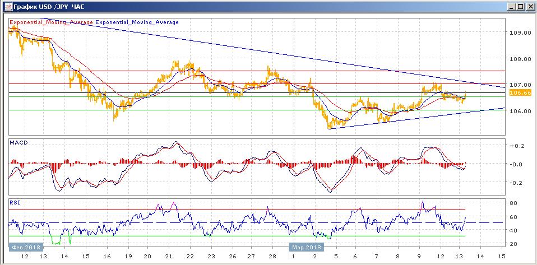Click the 108.00 price axis label
Image resolution: width=537 pixels, height=265 pixels.
[x=521, y=59]
